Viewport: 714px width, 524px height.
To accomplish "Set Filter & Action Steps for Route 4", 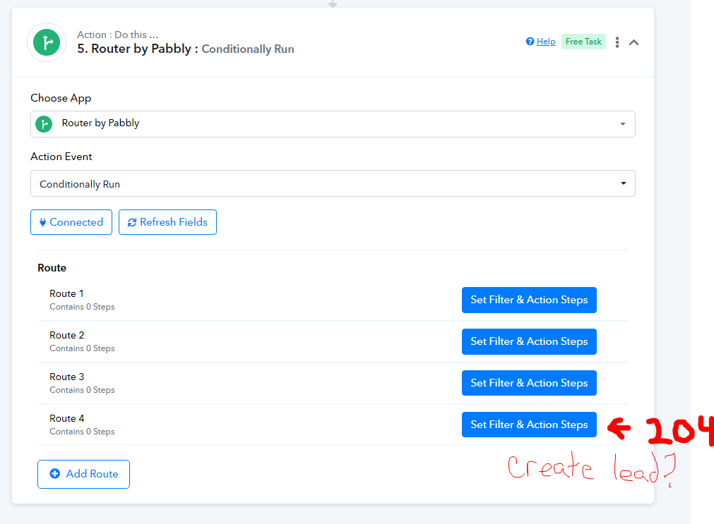I will click(x=529, y=425).
